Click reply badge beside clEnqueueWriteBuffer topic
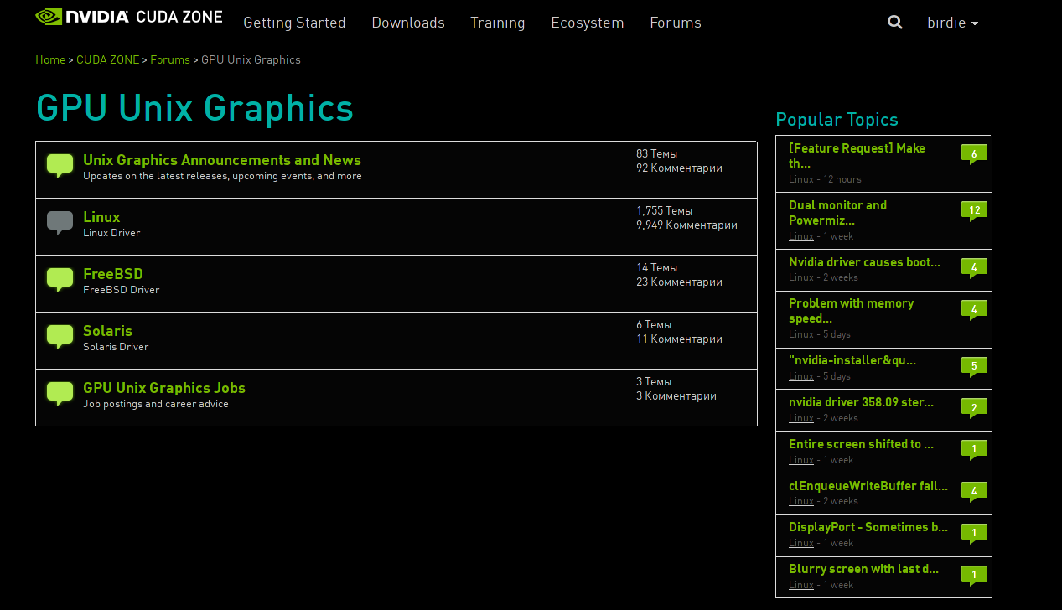The image size is (1062, 610). [974, 492]
